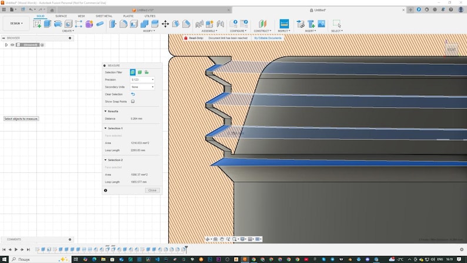Click the Windows taskbar search box
467x263 pixels.
(x=40, y=259)
